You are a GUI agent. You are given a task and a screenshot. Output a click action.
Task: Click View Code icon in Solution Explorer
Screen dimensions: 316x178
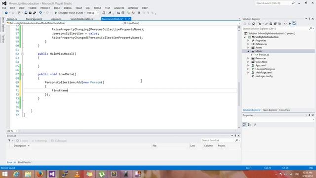pos(285,24)
